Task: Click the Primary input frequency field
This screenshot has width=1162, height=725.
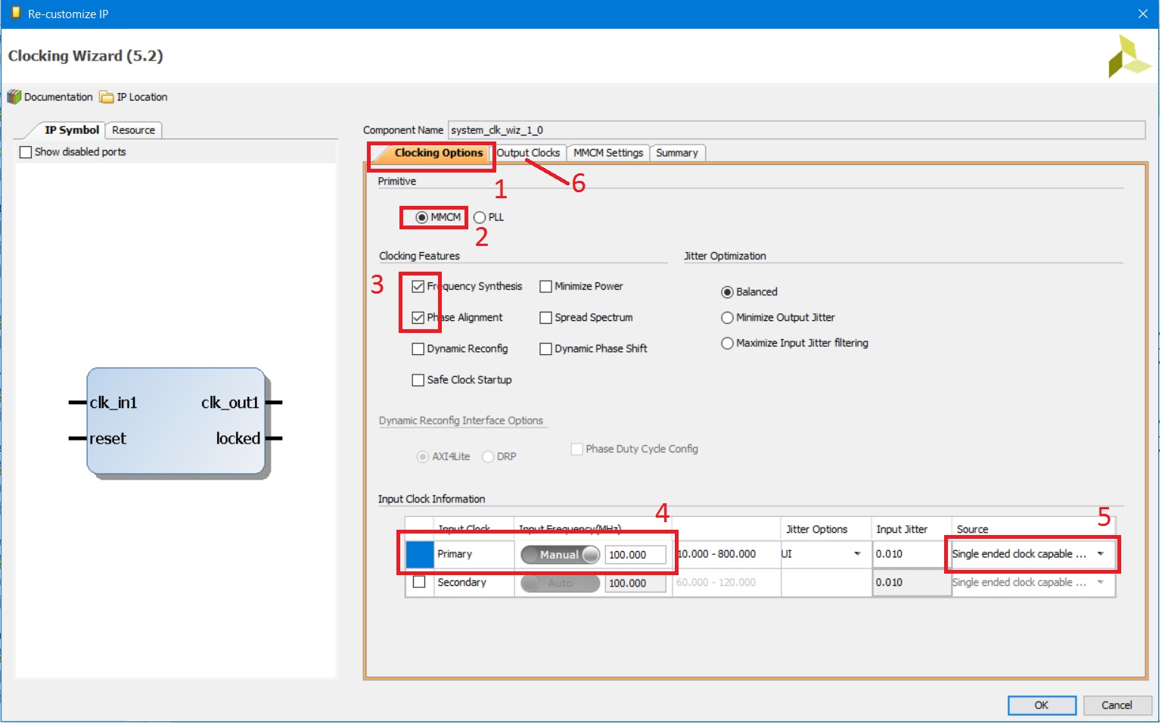Action: pos(635,555)
